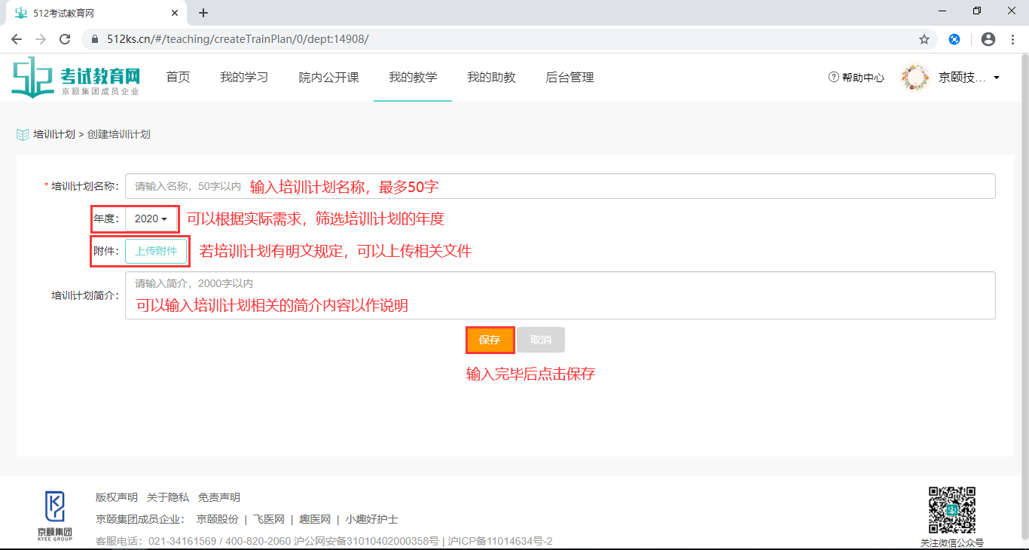Click the browser address bar URL
The height and width of the screenshot is (550, 1029).
237,39
